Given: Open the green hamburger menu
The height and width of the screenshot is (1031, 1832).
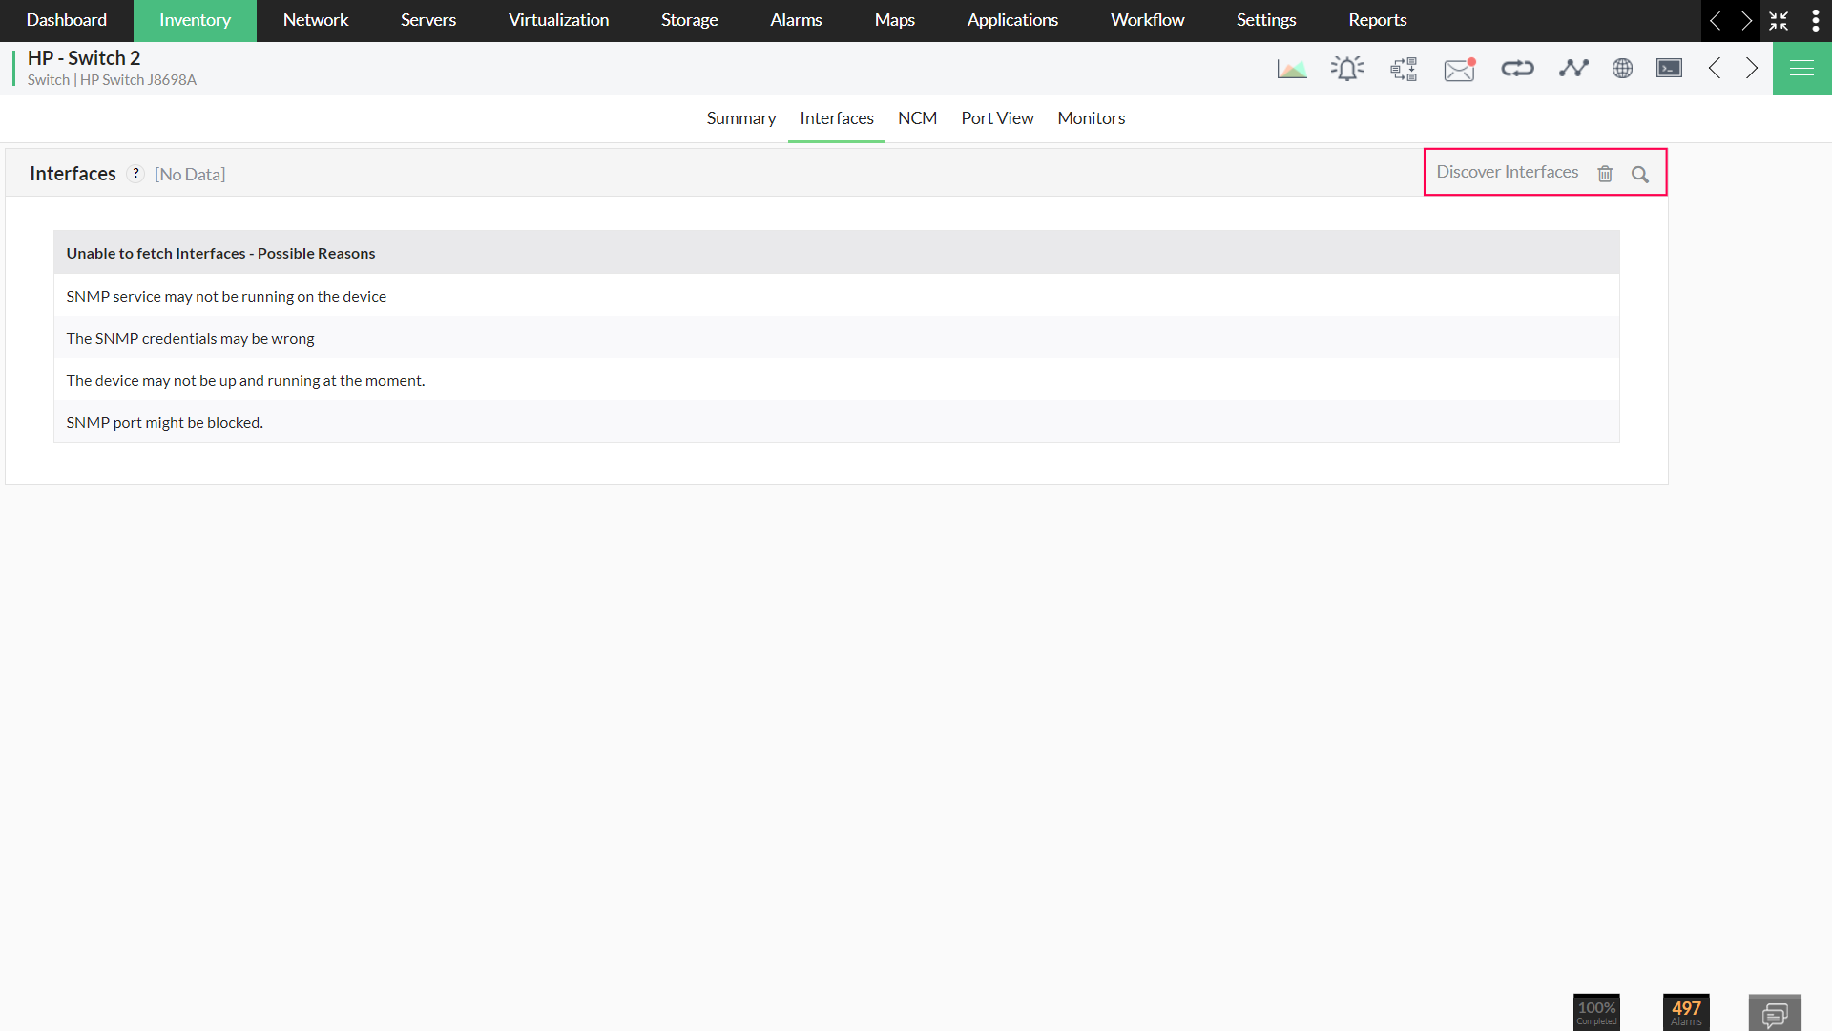Looking at the screenshot, I should click(1801, 69).
